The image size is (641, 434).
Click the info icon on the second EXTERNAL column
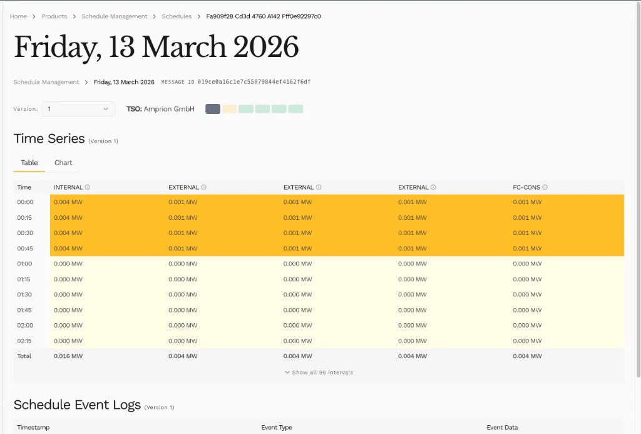(x=319, y=187)
